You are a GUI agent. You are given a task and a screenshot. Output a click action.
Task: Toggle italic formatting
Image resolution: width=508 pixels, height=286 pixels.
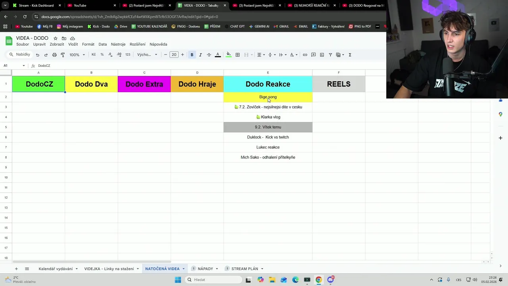click(x=200, y=55)
